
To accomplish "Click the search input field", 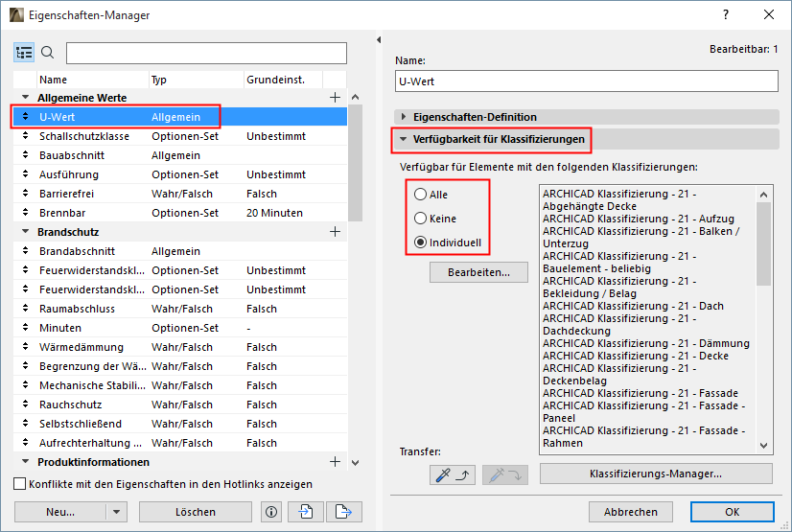I will (x=206, y=53).
